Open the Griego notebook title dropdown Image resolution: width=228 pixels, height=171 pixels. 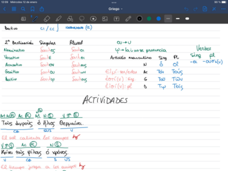coord(115,9)
